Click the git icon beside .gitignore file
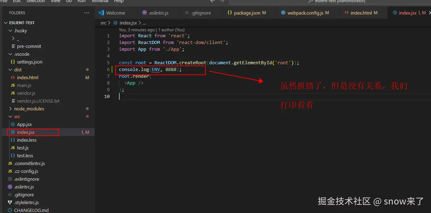 click(10, 195)
